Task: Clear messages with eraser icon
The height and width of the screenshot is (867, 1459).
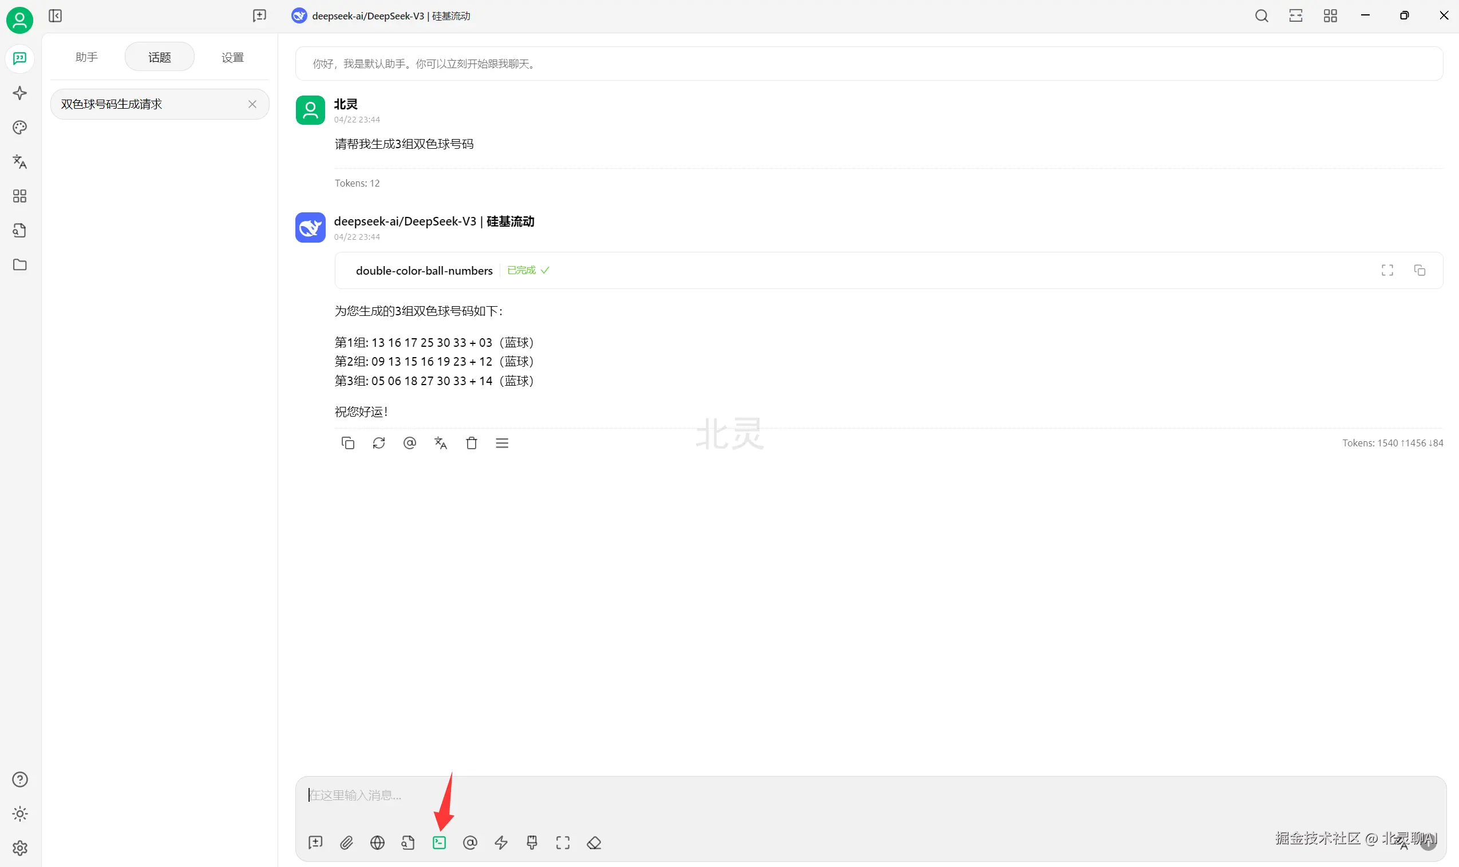Action: click(594, 842)
